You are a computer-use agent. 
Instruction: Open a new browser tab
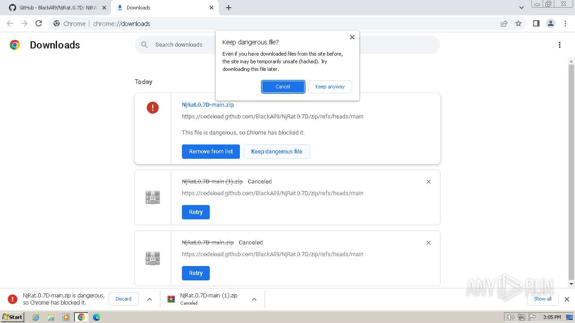click(229, 8)
